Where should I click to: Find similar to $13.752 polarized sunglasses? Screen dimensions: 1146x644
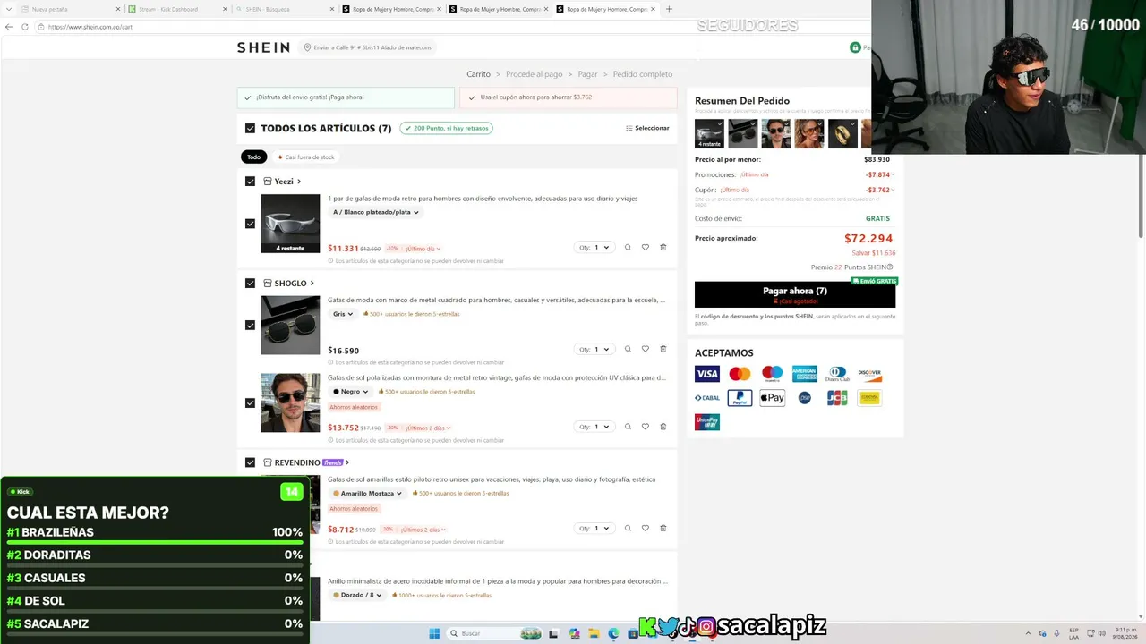628,427
